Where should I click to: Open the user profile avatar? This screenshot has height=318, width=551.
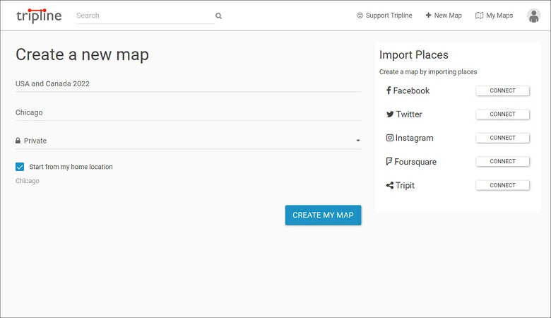point(533,16)
